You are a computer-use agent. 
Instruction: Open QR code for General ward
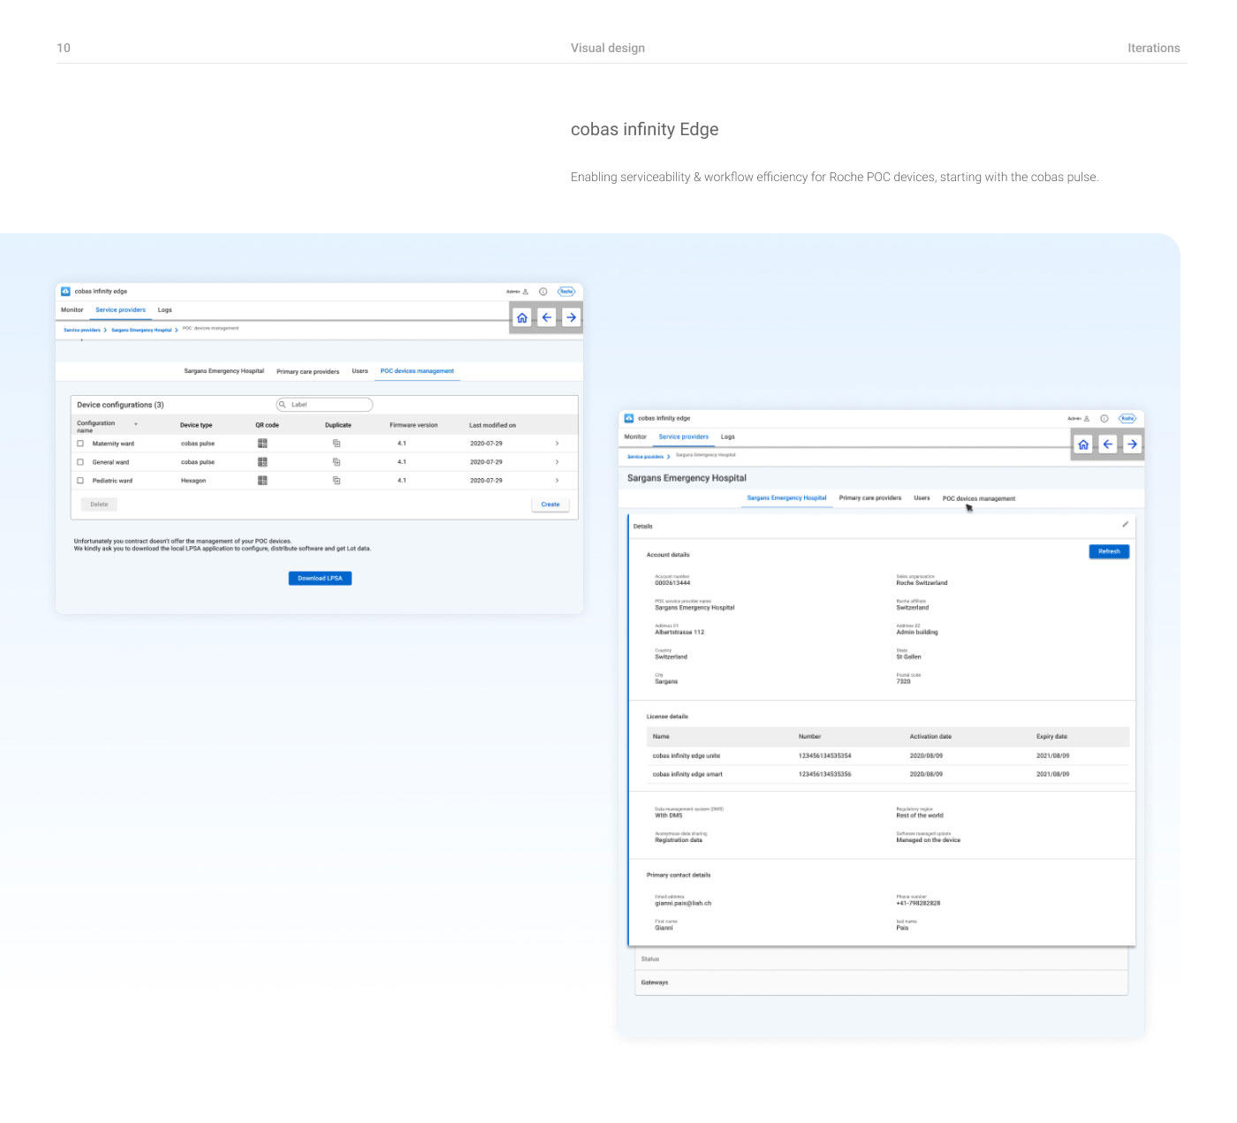[262, 462]
